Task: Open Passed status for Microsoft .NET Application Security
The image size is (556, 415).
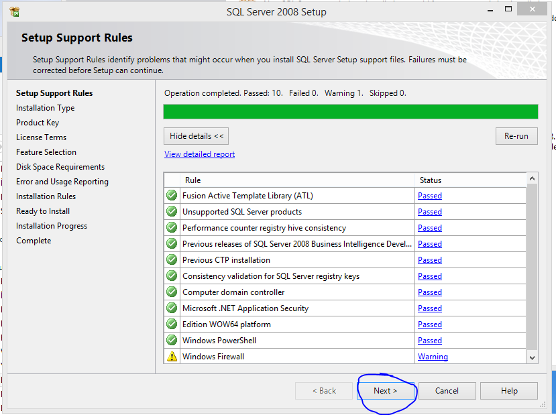Action: pyautogui.click(x=430, y=308)
